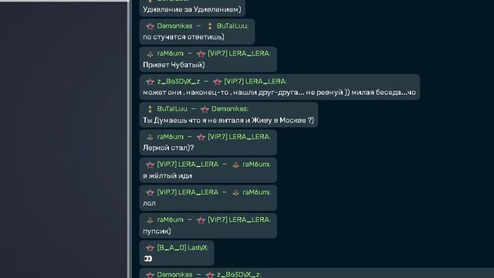494x278 pixels.
Task: Open sender [ViP.7] LERA_LERA above 'в жёлтый иди'
Action: (x=188, y=164)
